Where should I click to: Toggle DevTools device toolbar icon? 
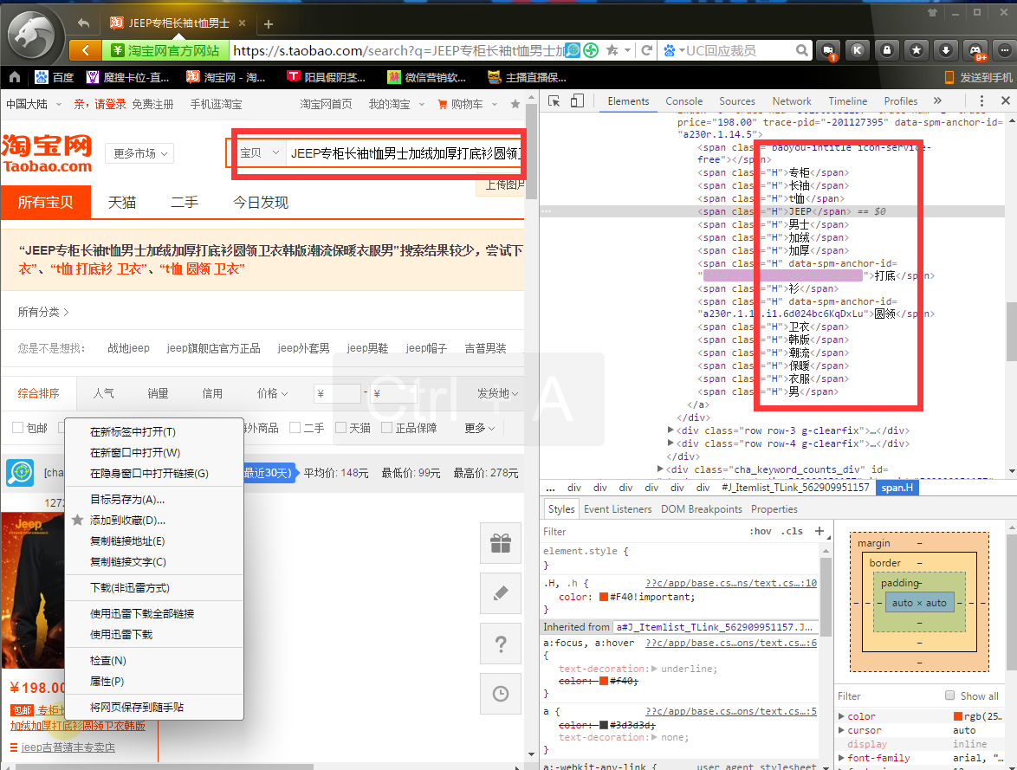577,100
